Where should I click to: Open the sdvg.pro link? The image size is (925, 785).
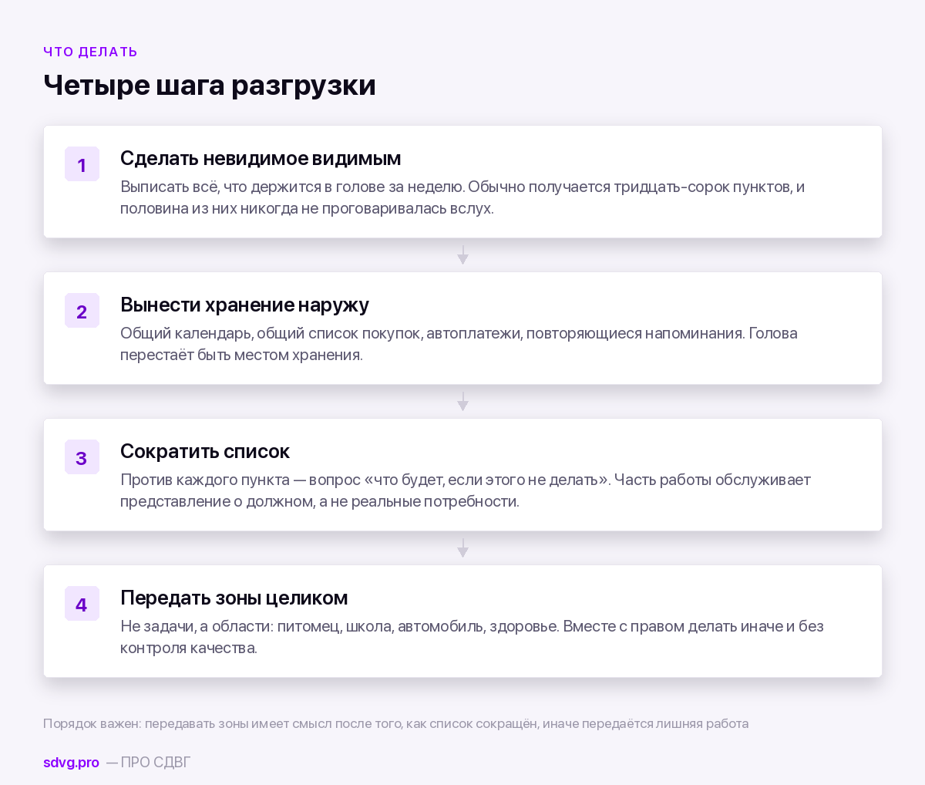pyautogui.click(x=71, y=763)
